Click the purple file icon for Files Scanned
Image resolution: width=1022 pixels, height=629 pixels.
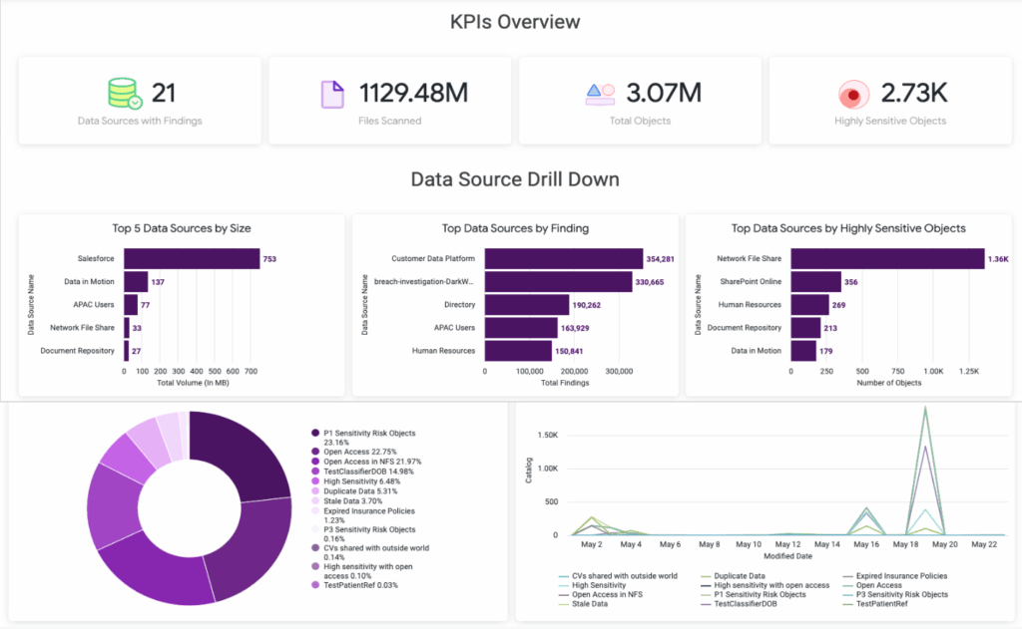tap(332, 94)
